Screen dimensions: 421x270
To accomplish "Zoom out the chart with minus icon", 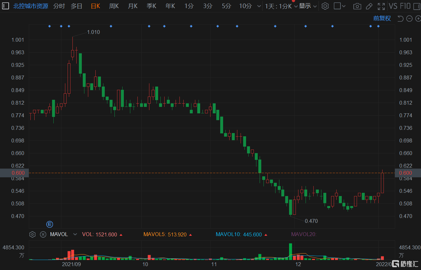I will tap(409, 18).
